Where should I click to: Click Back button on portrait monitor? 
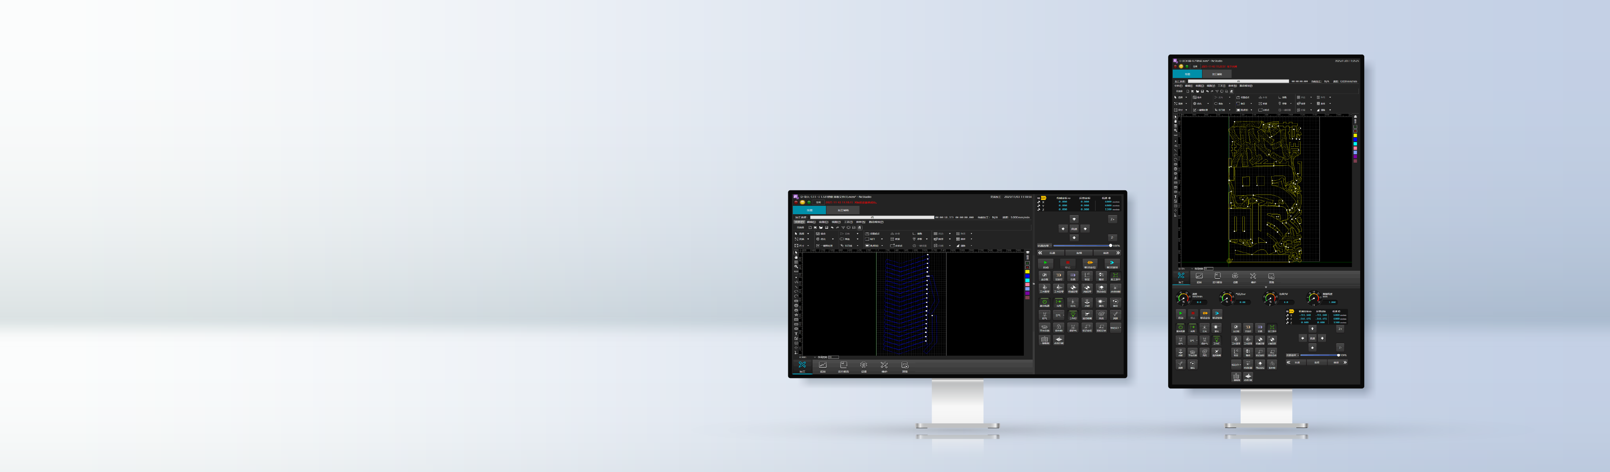click(x=1297, y=363)
